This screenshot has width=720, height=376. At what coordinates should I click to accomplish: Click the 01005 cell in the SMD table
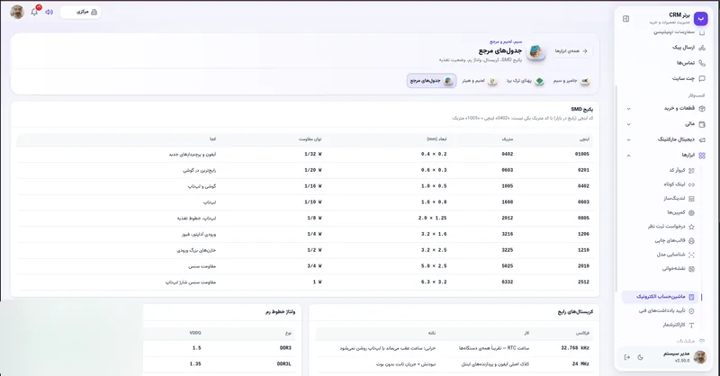pos(581,154)
